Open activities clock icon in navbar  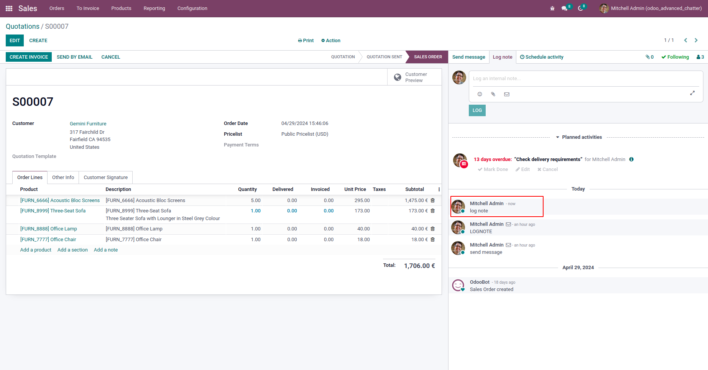[580, 8]
